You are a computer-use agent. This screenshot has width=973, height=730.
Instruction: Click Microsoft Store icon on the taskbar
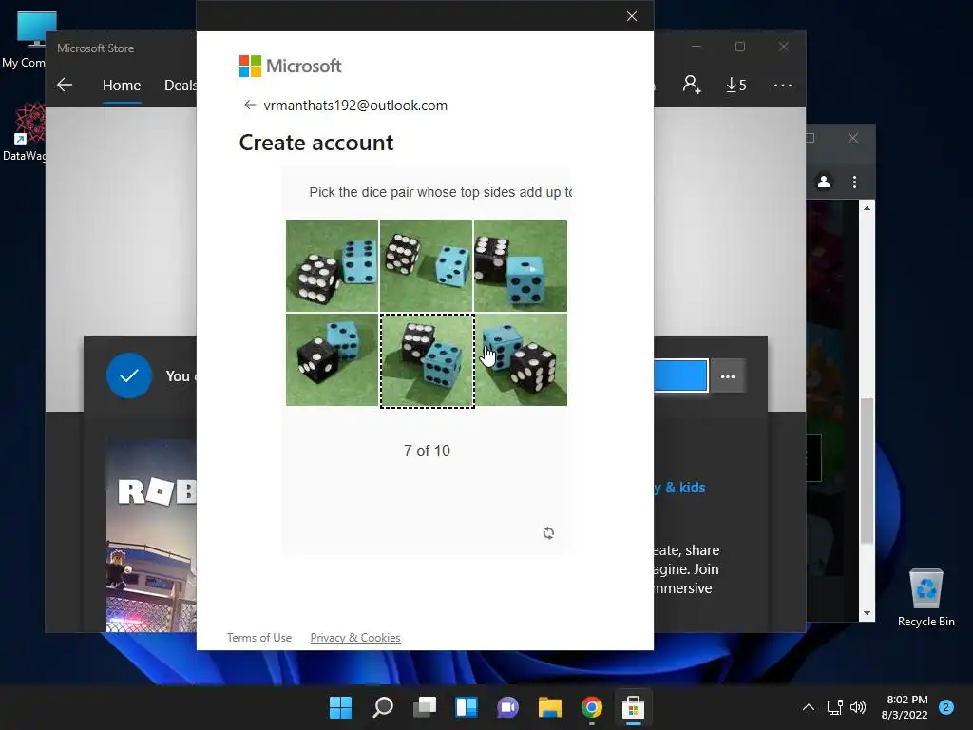(x=633, y=707)
